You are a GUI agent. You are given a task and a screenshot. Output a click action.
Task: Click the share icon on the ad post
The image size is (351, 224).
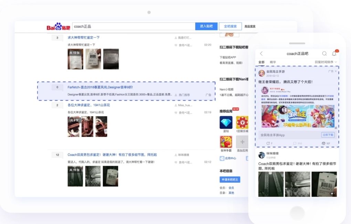(x=268, y=143)
